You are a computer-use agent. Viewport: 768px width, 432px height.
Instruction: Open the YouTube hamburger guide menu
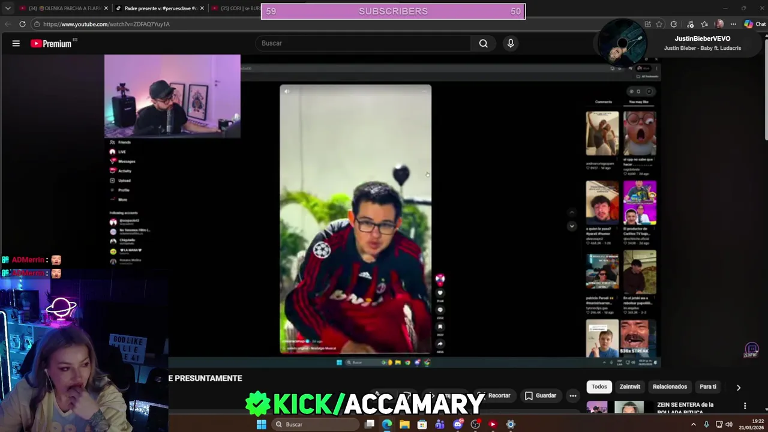(x=16, y=43)
